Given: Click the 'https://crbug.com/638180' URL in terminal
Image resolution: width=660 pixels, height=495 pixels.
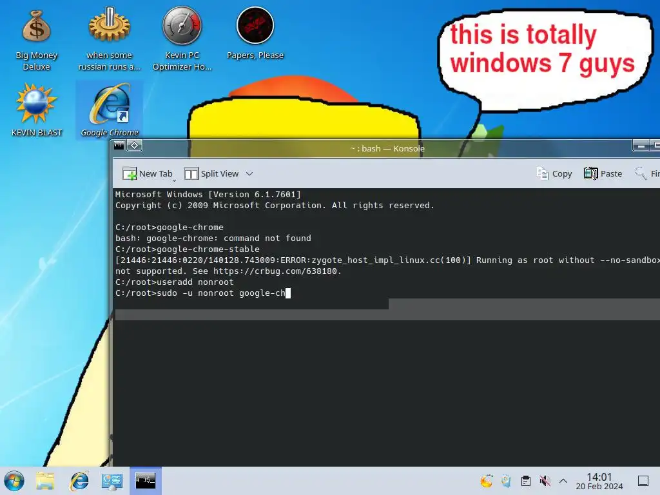Looking at the screenshot, I should [x=275, y=271].
